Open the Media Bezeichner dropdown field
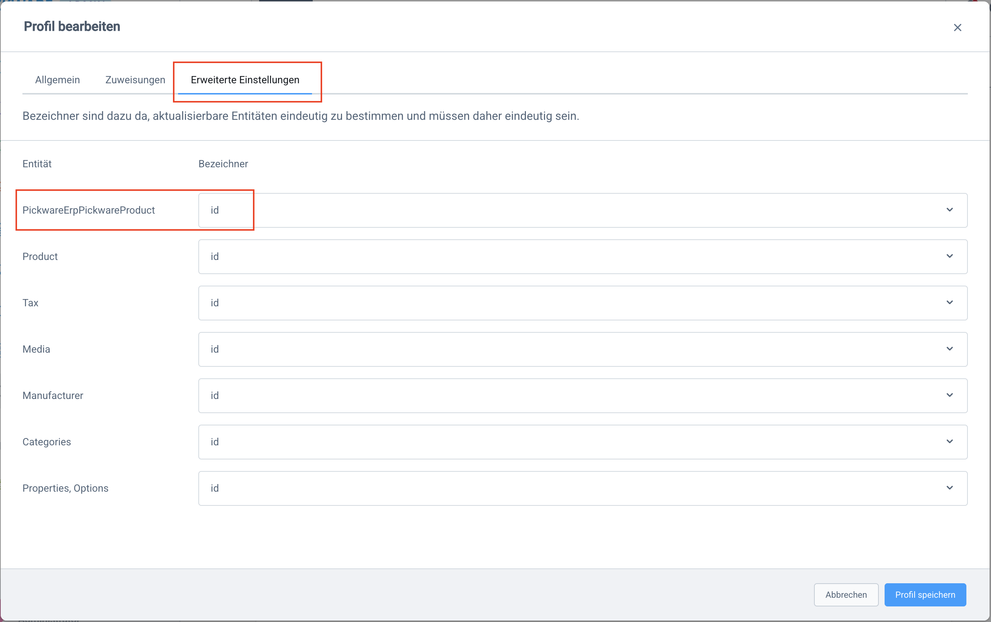 (x=576, y=349)
